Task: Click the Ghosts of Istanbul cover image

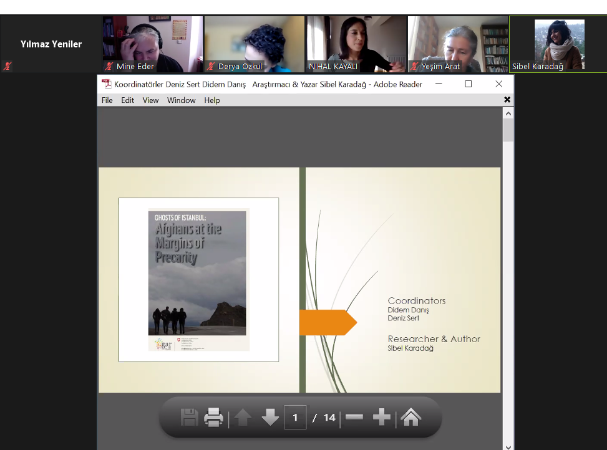Action: tap(198, 279)
